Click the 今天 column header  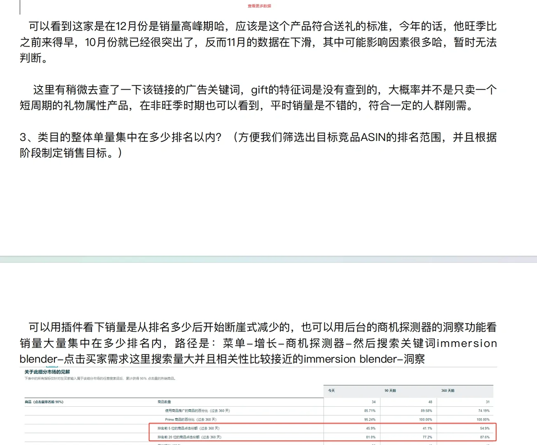pos(332,390)
